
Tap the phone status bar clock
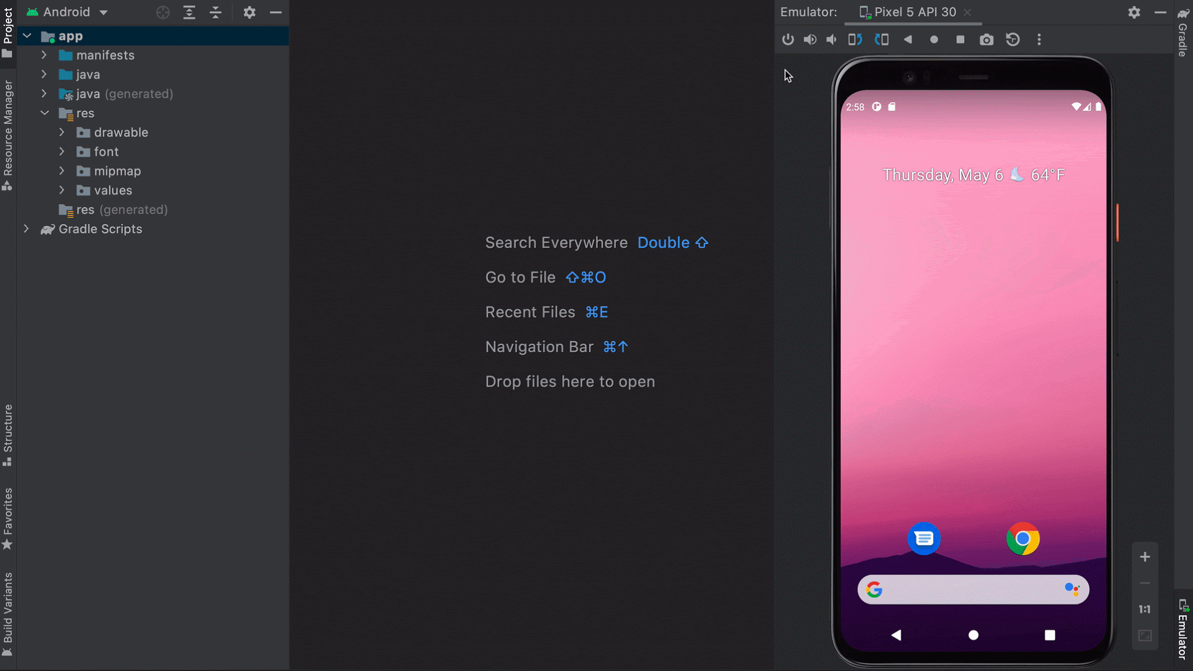click(x=855, y=107)
